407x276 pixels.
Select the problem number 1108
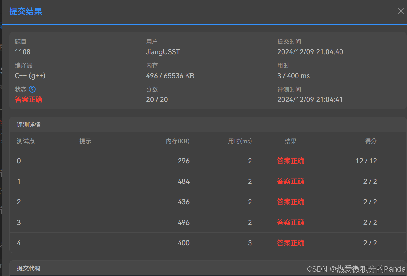click(x=22, y=52)
